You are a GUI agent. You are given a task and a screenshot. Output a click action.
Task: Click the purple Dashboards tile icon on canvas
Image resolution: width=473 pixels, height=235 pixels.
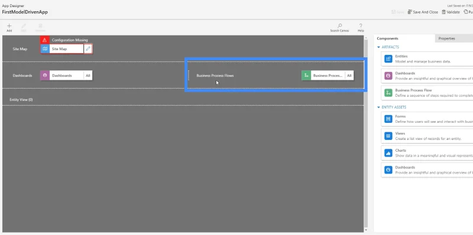pos(45,76)
